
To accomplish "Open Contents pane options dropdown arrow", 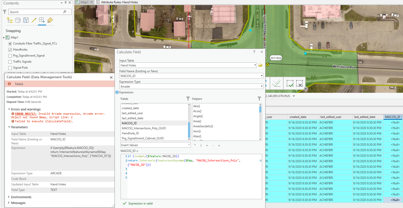I will (x=62, y=3).
